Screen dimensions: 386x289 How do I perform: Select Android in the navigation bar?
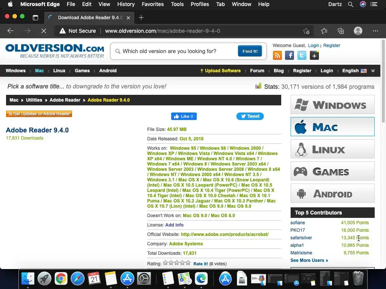[108, 70]
